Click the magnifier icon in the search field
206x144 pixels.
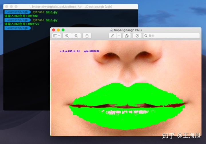point(146,36)
